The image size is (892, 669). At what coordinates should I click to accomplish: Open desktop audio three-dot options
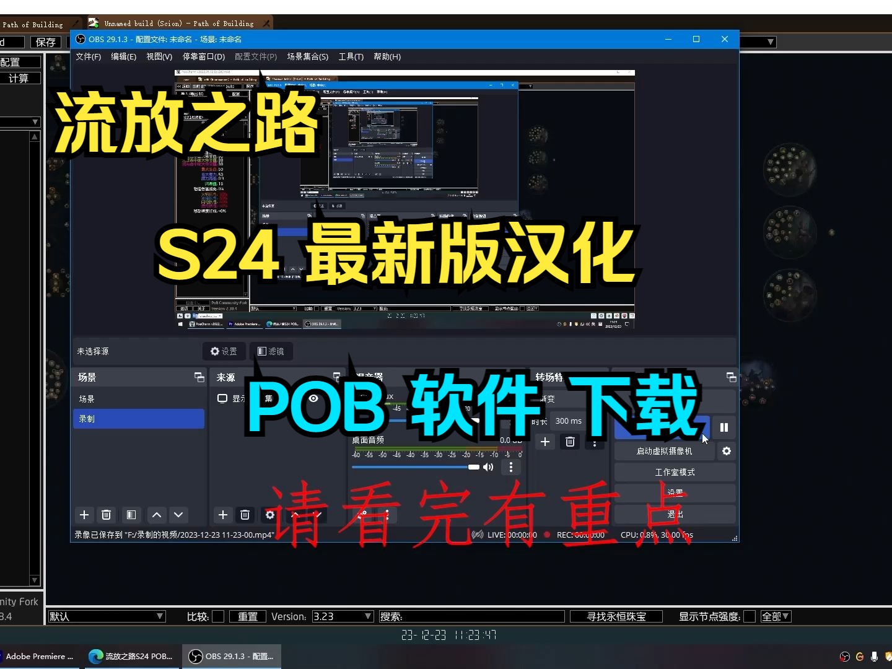pyautogui.click(x=511, y=467)
